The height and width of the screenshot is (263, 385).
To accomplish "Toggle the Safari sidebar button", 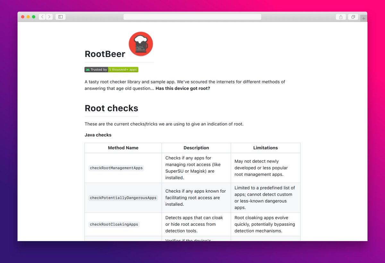I will point(60,17).
